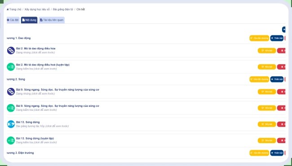The width and height of the screenshot is (292, 166).
Task: Switch to the Cài đặt tab
Action: point(13,20)
